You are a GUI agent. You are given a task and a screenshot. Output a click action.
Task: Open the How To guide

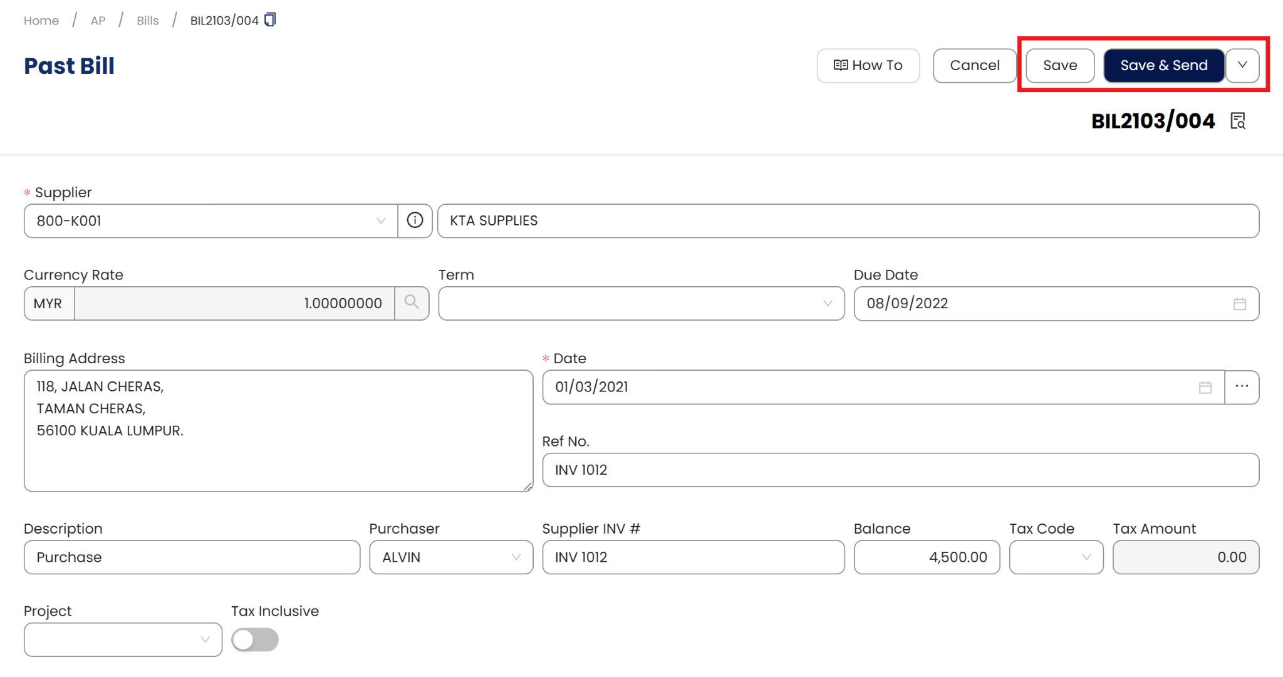[x=868, y=65]
